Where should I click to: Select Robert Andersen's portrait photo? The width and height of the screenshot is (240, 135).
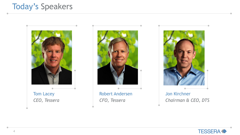[x=118, y=57]
